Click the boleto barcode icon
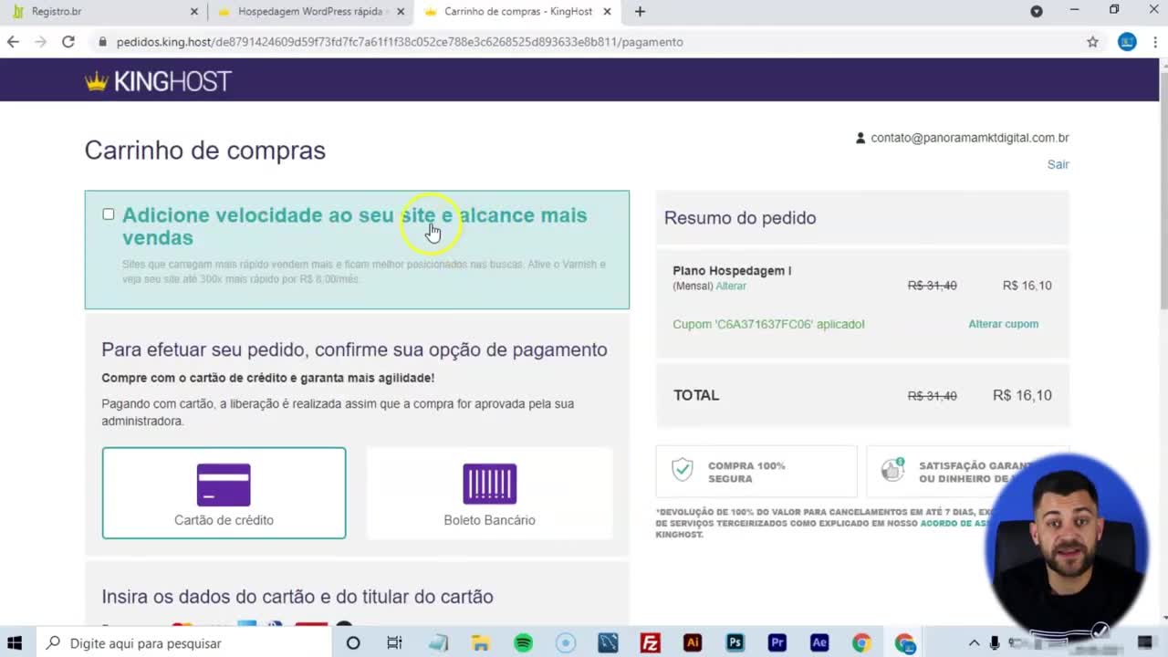 point(489,485)
